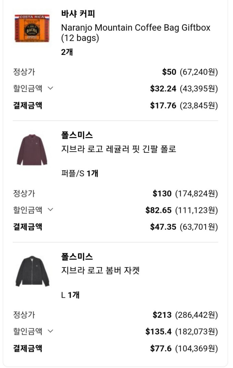Click the L 1개 size option text
This screenshot has height=368, width=233.
pyautogui.click(x=70, y=295)
